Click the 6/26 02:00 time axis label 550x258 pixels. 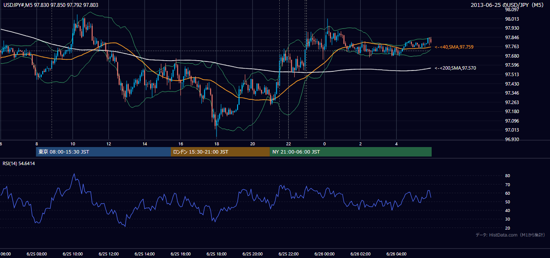360,254
